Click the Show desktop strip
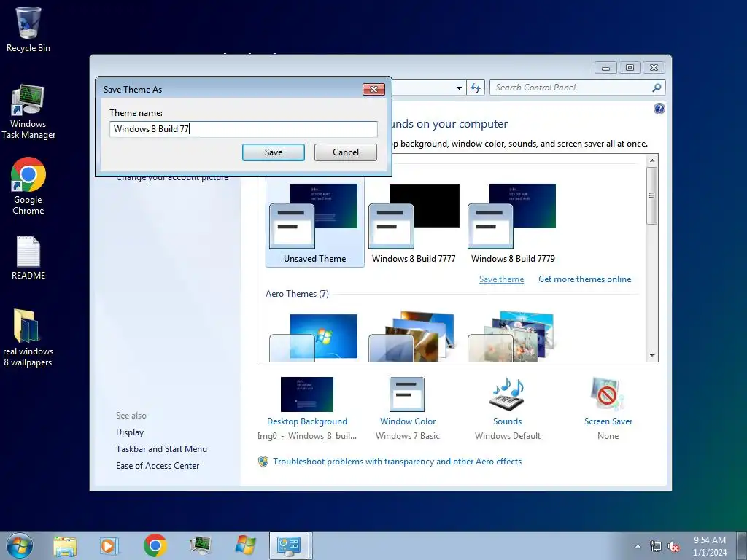The width and height of the screenshot is (747, 560). (x=742, y=545)
